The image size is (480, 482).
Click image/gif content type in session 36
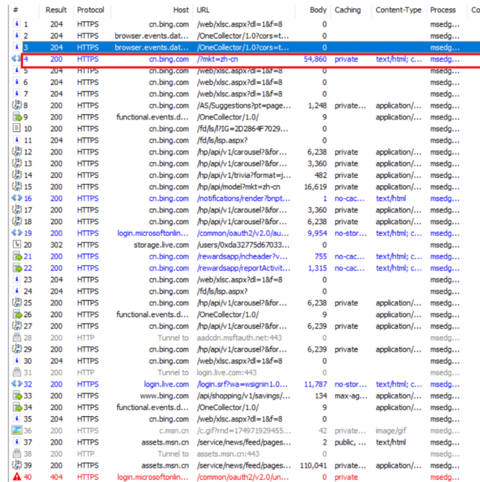tap(391, 430)
